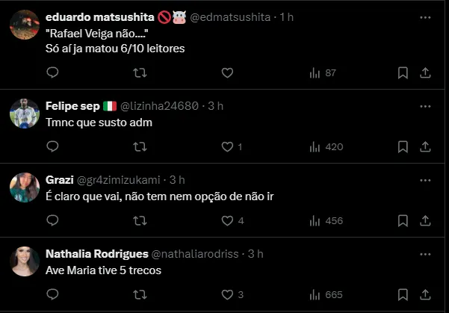Share Grazi's tweet
This screenshot has width=449, height=313.
425,221
